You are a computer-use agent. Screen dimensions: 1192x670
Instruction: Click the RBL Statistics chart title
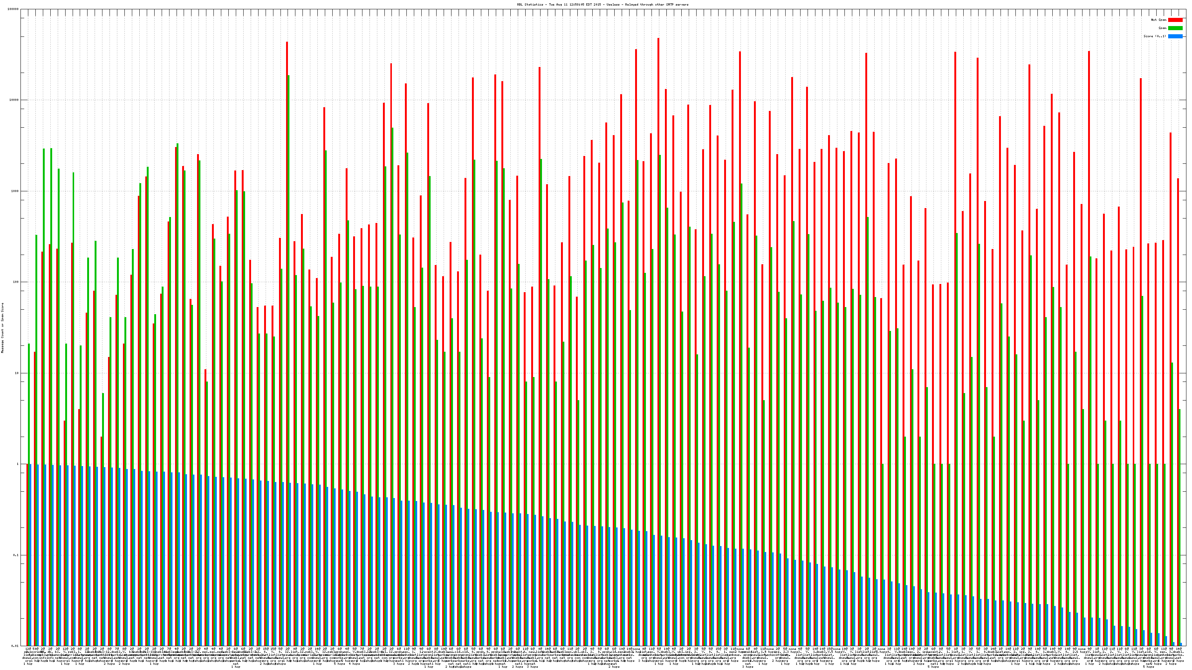(602, 4)
